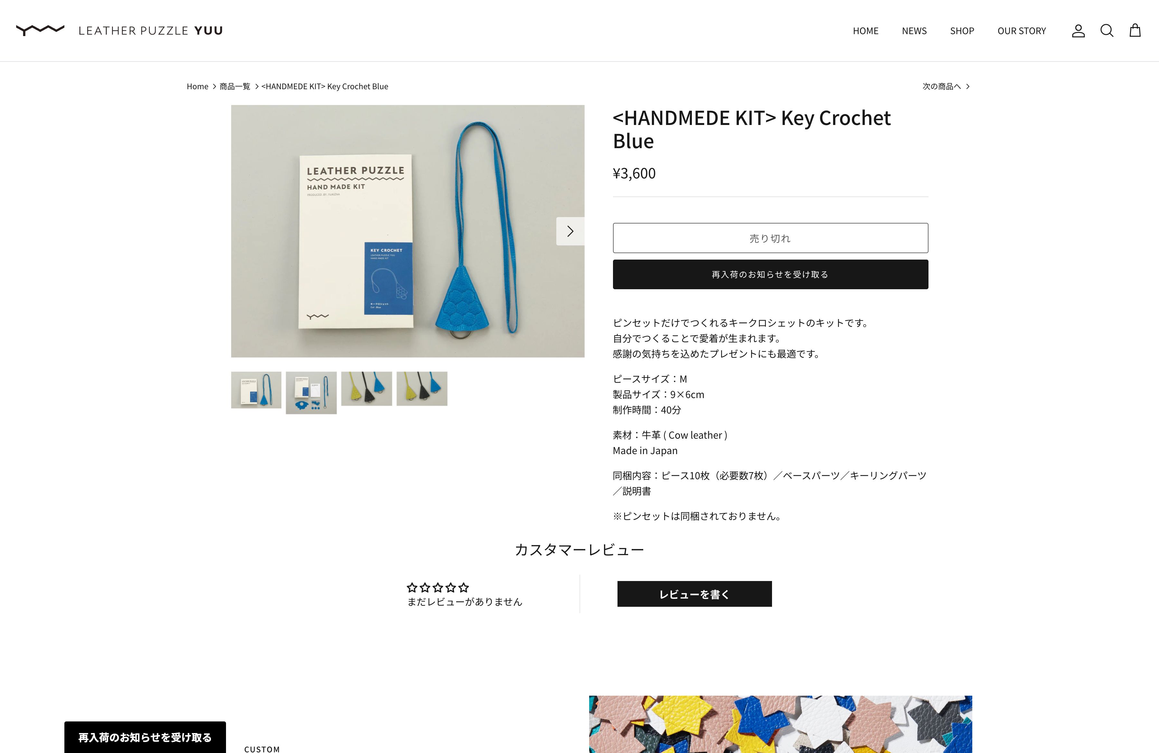Open the SHOP menu item
This screenshot has width=1159, height=753.
(962, 31)
